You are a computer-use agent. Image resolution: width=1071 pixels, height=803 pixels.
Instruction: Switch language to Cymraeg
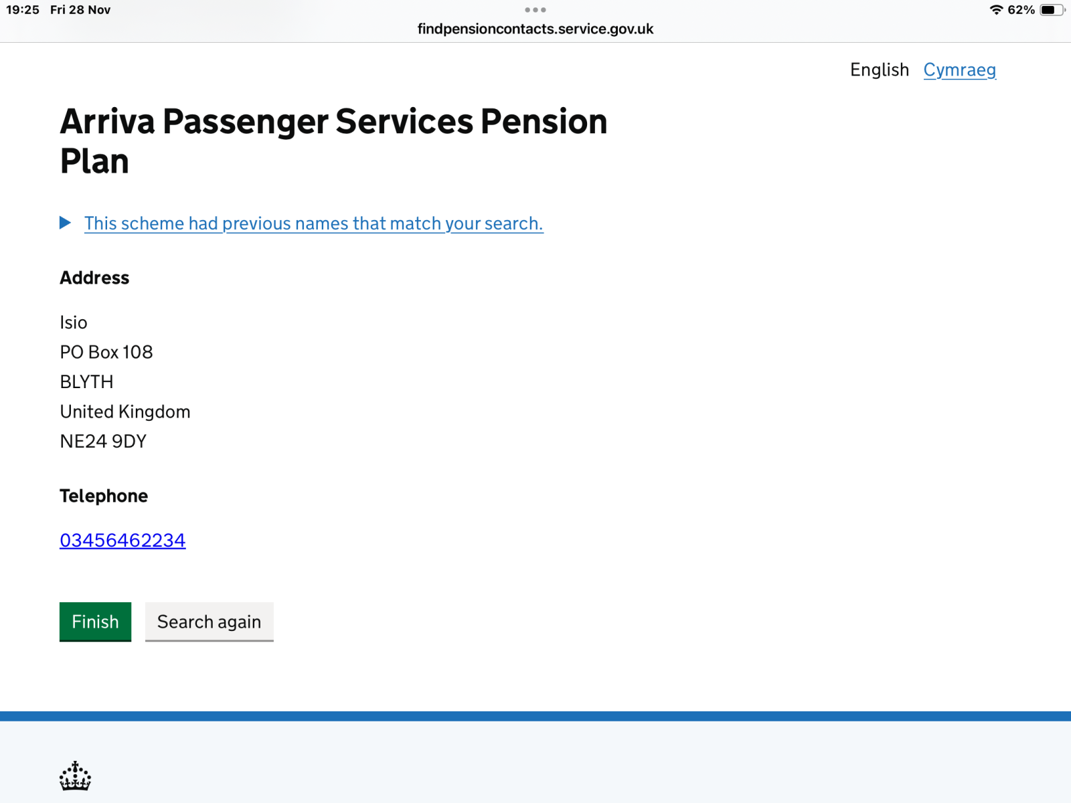coord(959,70)
